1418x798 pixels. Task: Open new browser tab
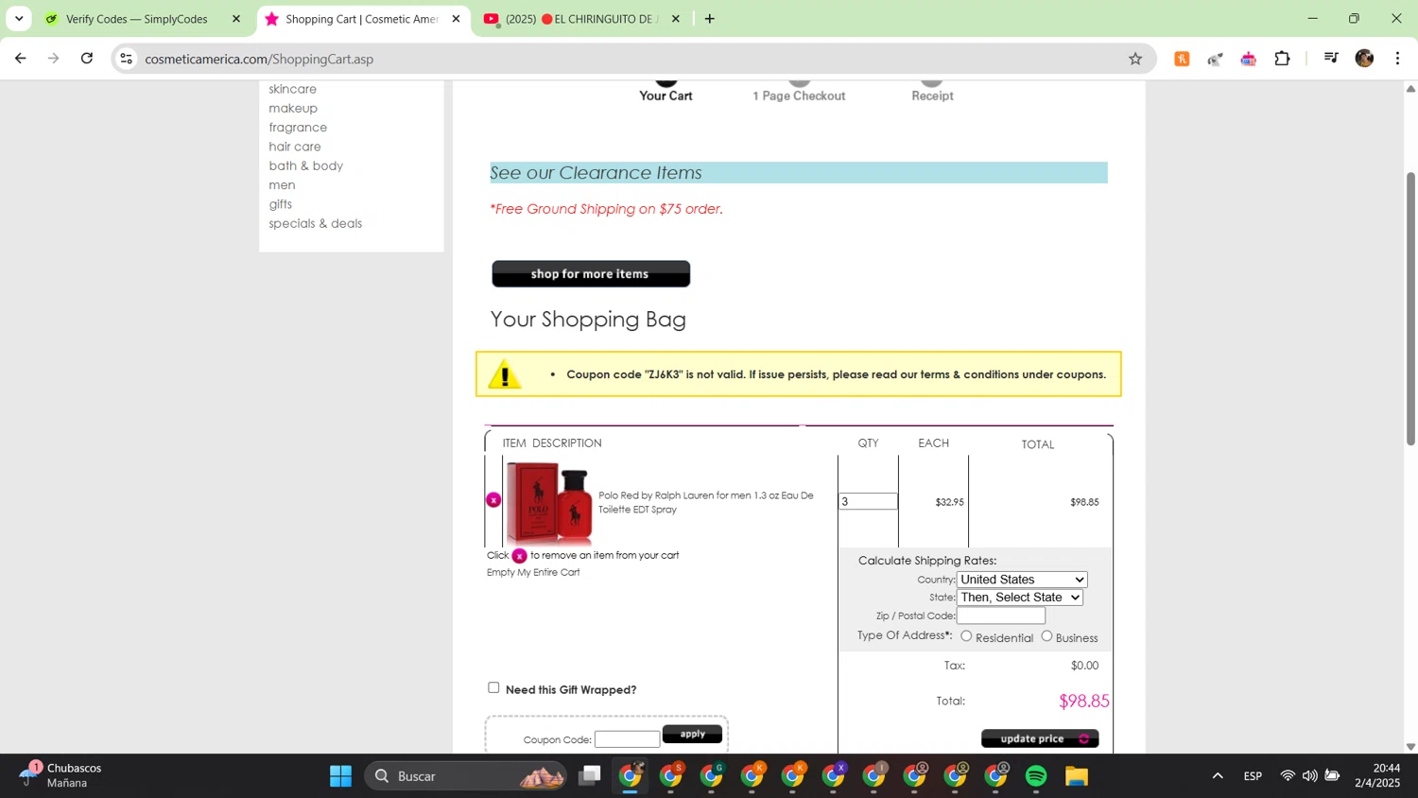(x=710, y=19)
